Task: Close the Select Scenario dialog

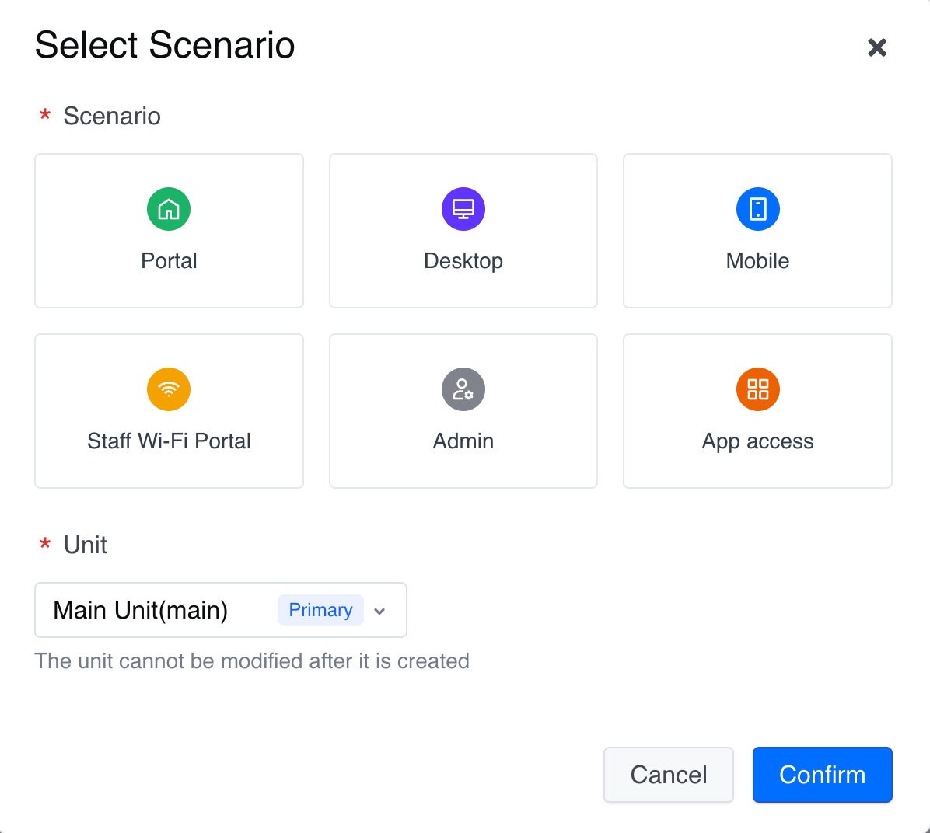Action: point(877,47)
